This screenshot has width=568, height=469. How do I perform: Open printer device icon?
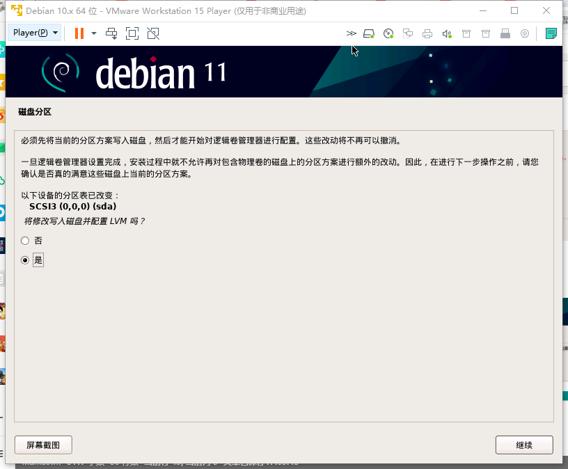pos(427,33)
